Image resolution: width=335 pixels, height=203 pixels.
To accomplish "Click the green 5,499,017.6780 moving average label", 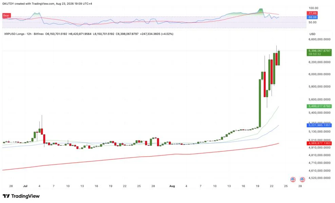I will pyautogui.click(x=319, y=106).
